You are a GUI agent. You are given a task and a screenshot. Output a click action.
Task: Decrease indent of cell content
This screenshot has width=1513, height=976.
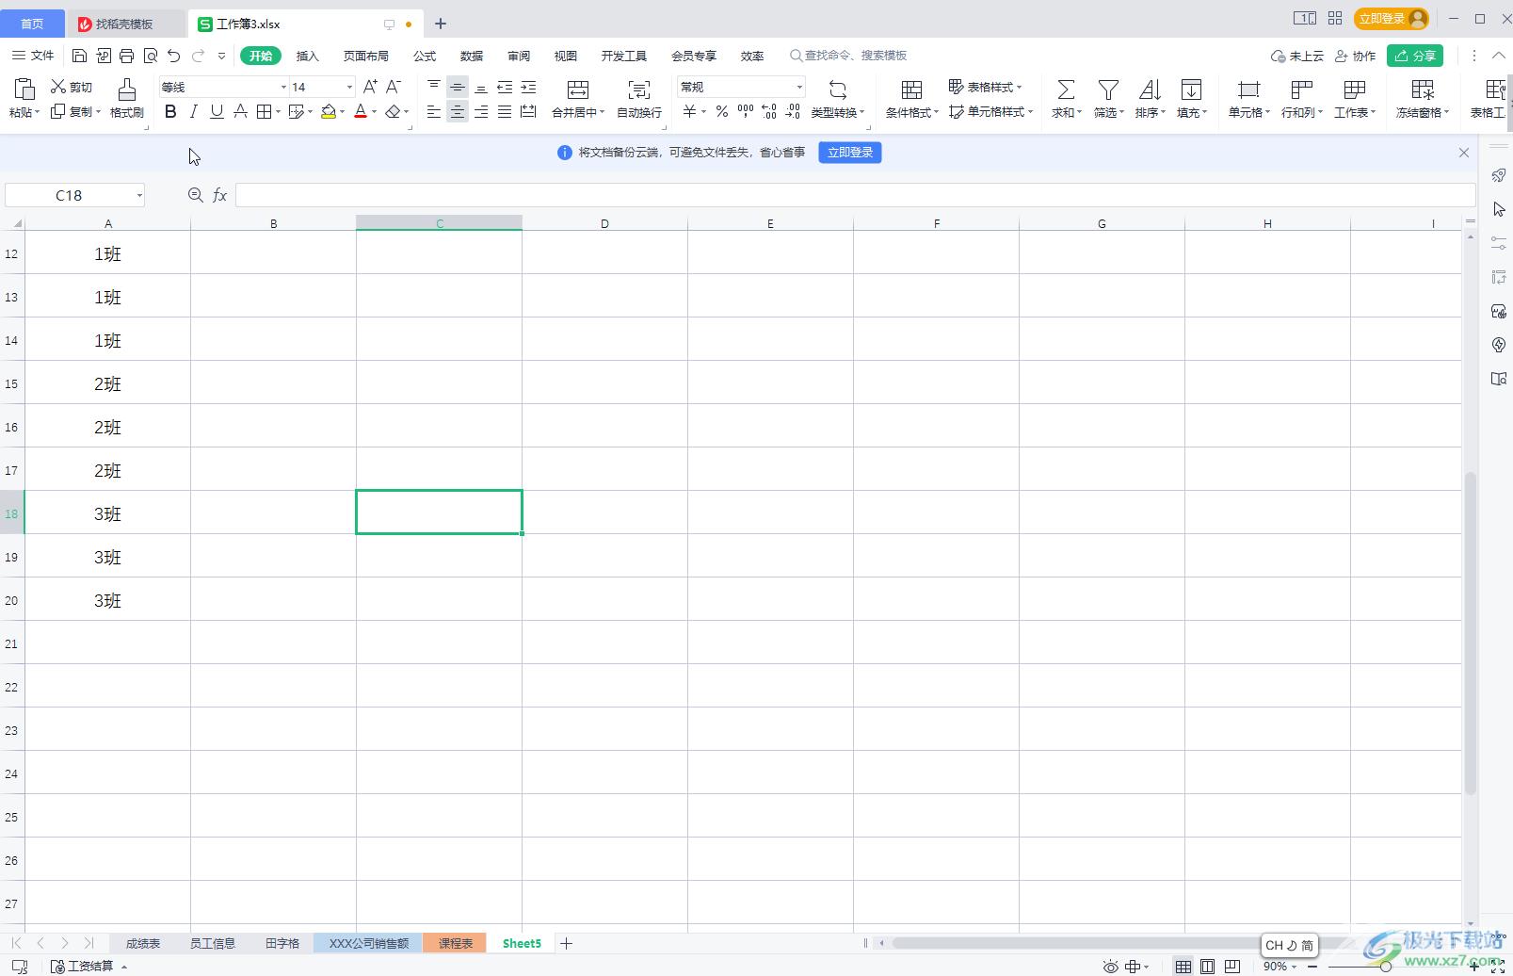505,87
